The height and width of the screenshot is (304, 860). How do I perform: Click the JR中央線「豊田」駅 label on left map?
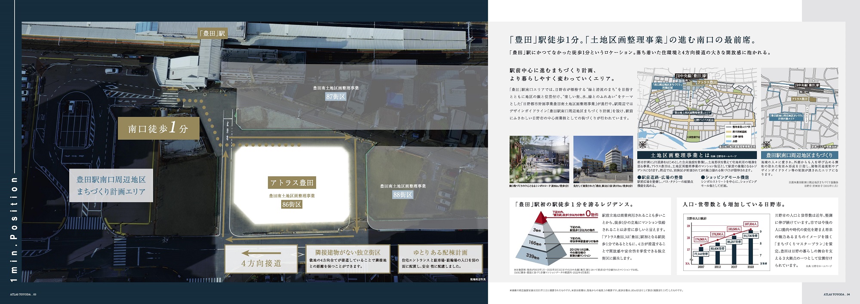click(x=691, y=76)
